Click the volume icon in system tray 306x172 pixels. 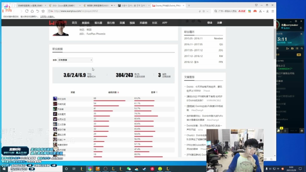coord(270,169)
